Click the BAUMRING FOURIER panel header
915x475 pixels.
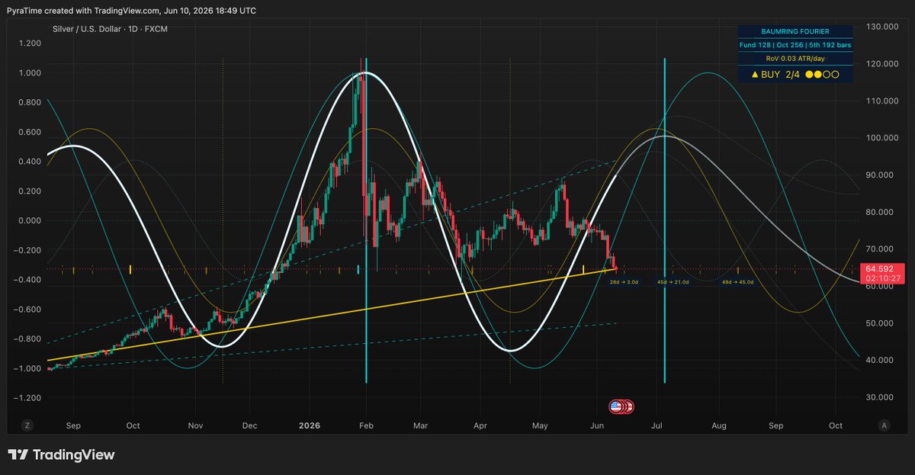pos(795,32)
